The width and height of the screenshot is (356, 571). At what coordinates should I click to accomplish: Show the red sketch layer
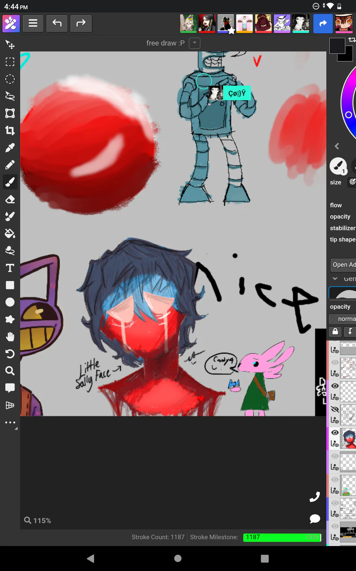335,362
